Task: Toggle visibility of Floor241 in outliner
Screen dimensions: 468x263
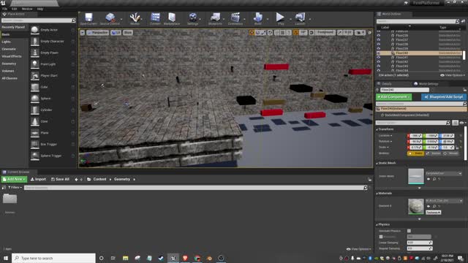Action: tap(379, 57)
